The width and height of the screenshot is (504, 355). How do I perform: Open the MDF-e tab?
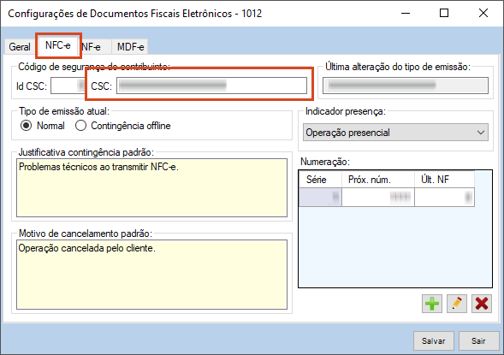click(x=130, y=47)
